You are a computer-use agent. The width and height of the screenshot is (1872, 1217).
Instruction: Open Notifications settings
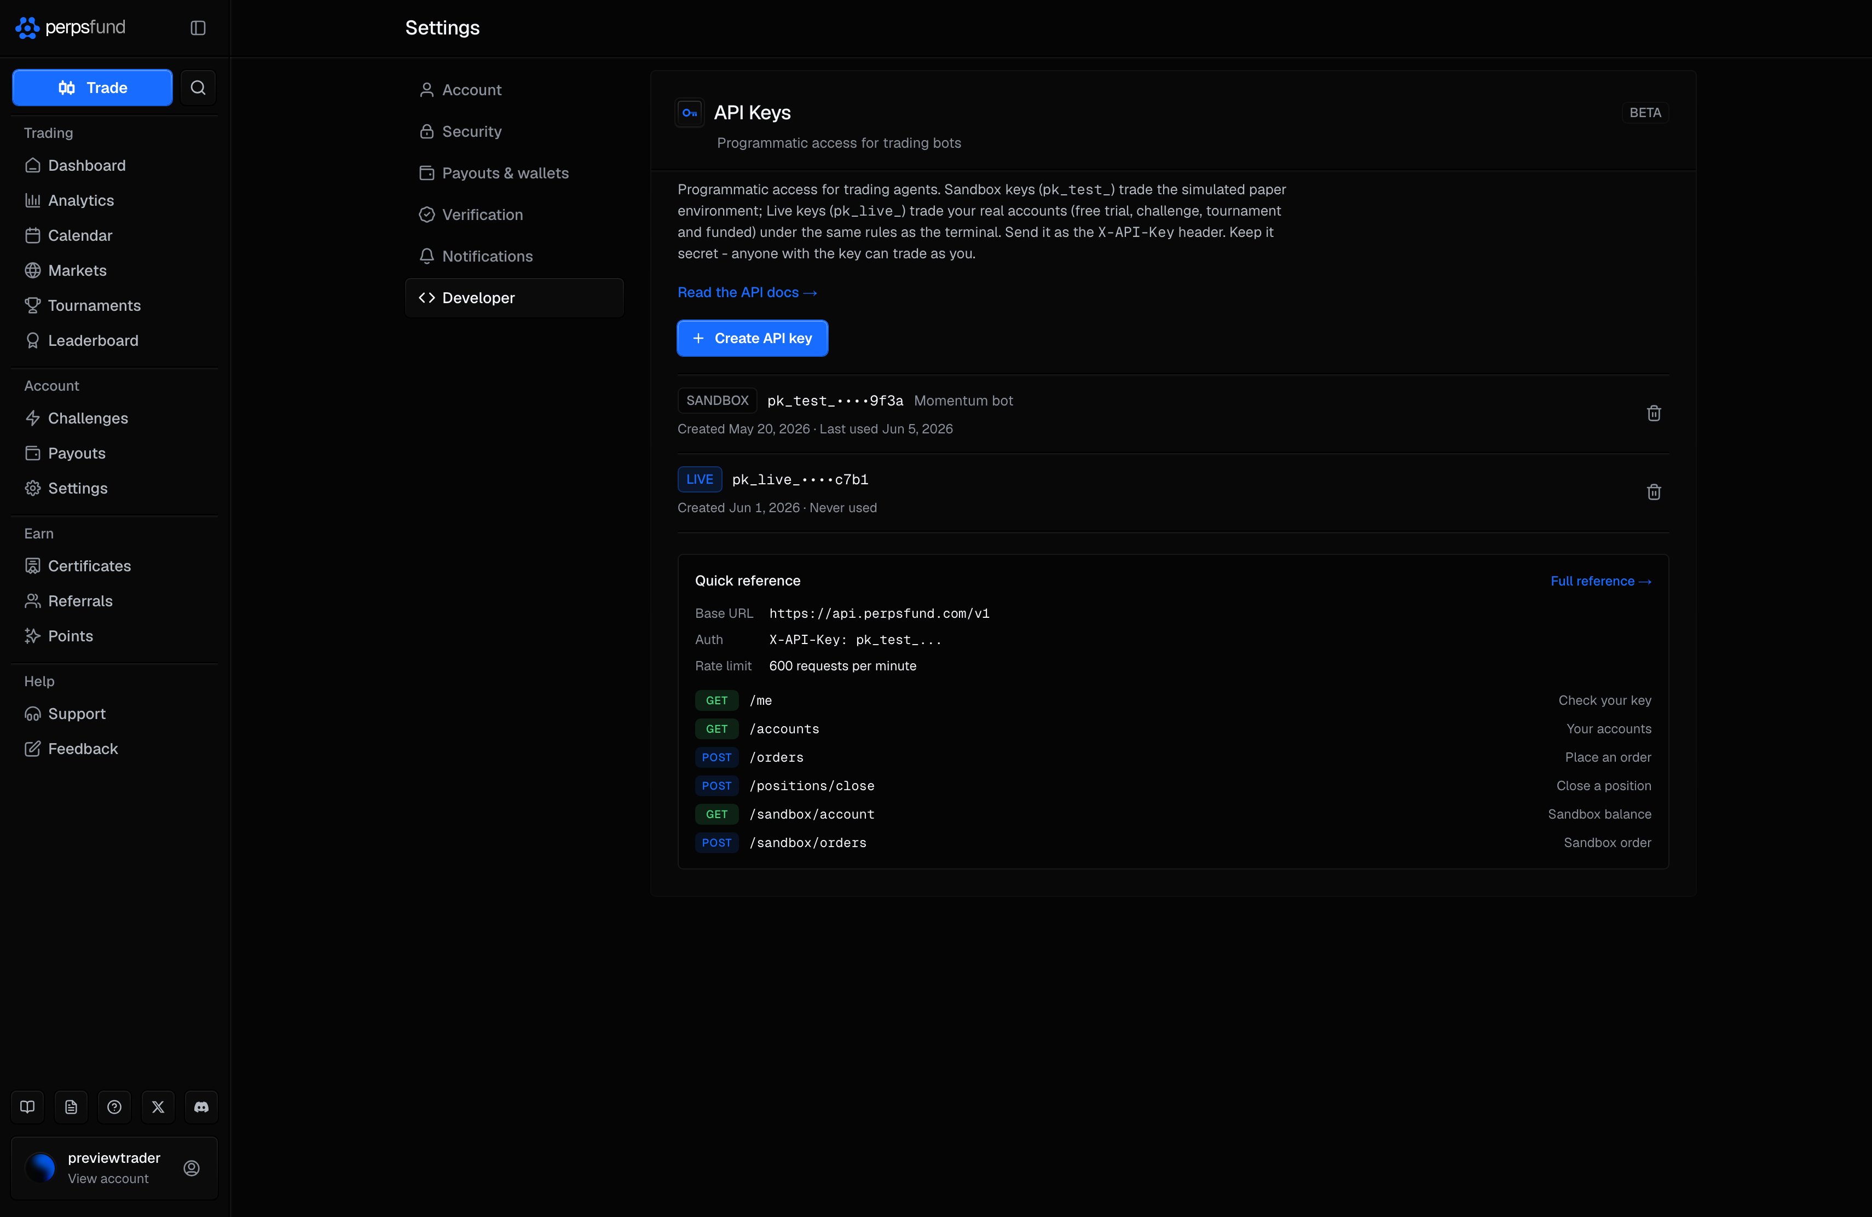515,256
